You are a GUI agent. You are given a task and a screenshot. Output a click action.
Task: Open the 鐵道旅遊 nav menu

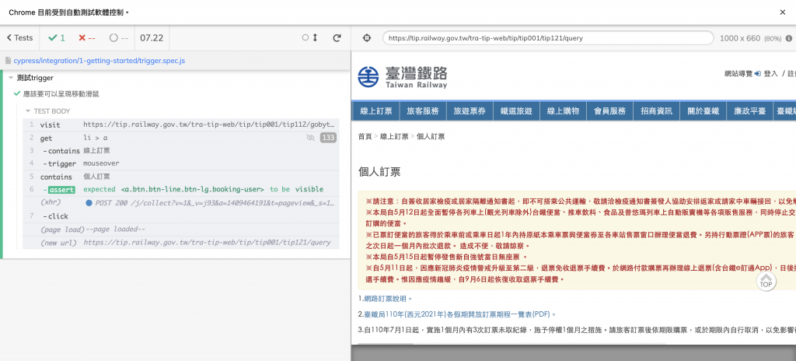click(x=516, y=110)
